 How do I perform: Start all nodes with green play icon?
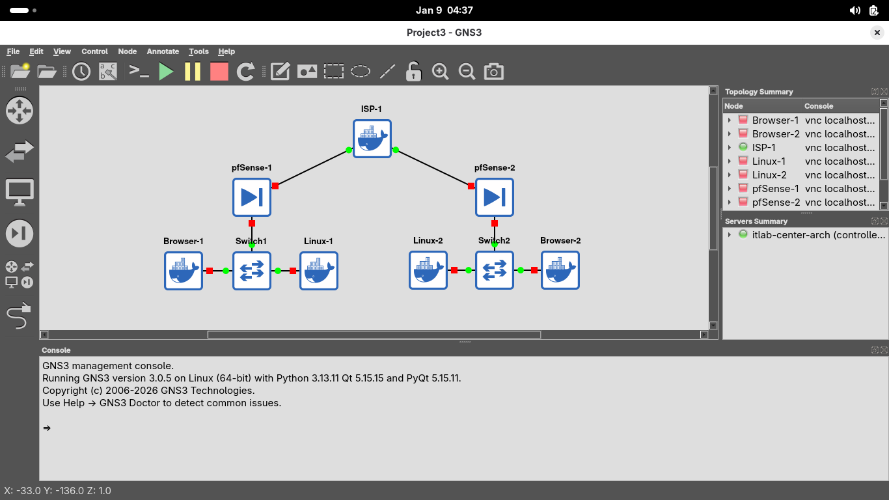pos(167,72)
